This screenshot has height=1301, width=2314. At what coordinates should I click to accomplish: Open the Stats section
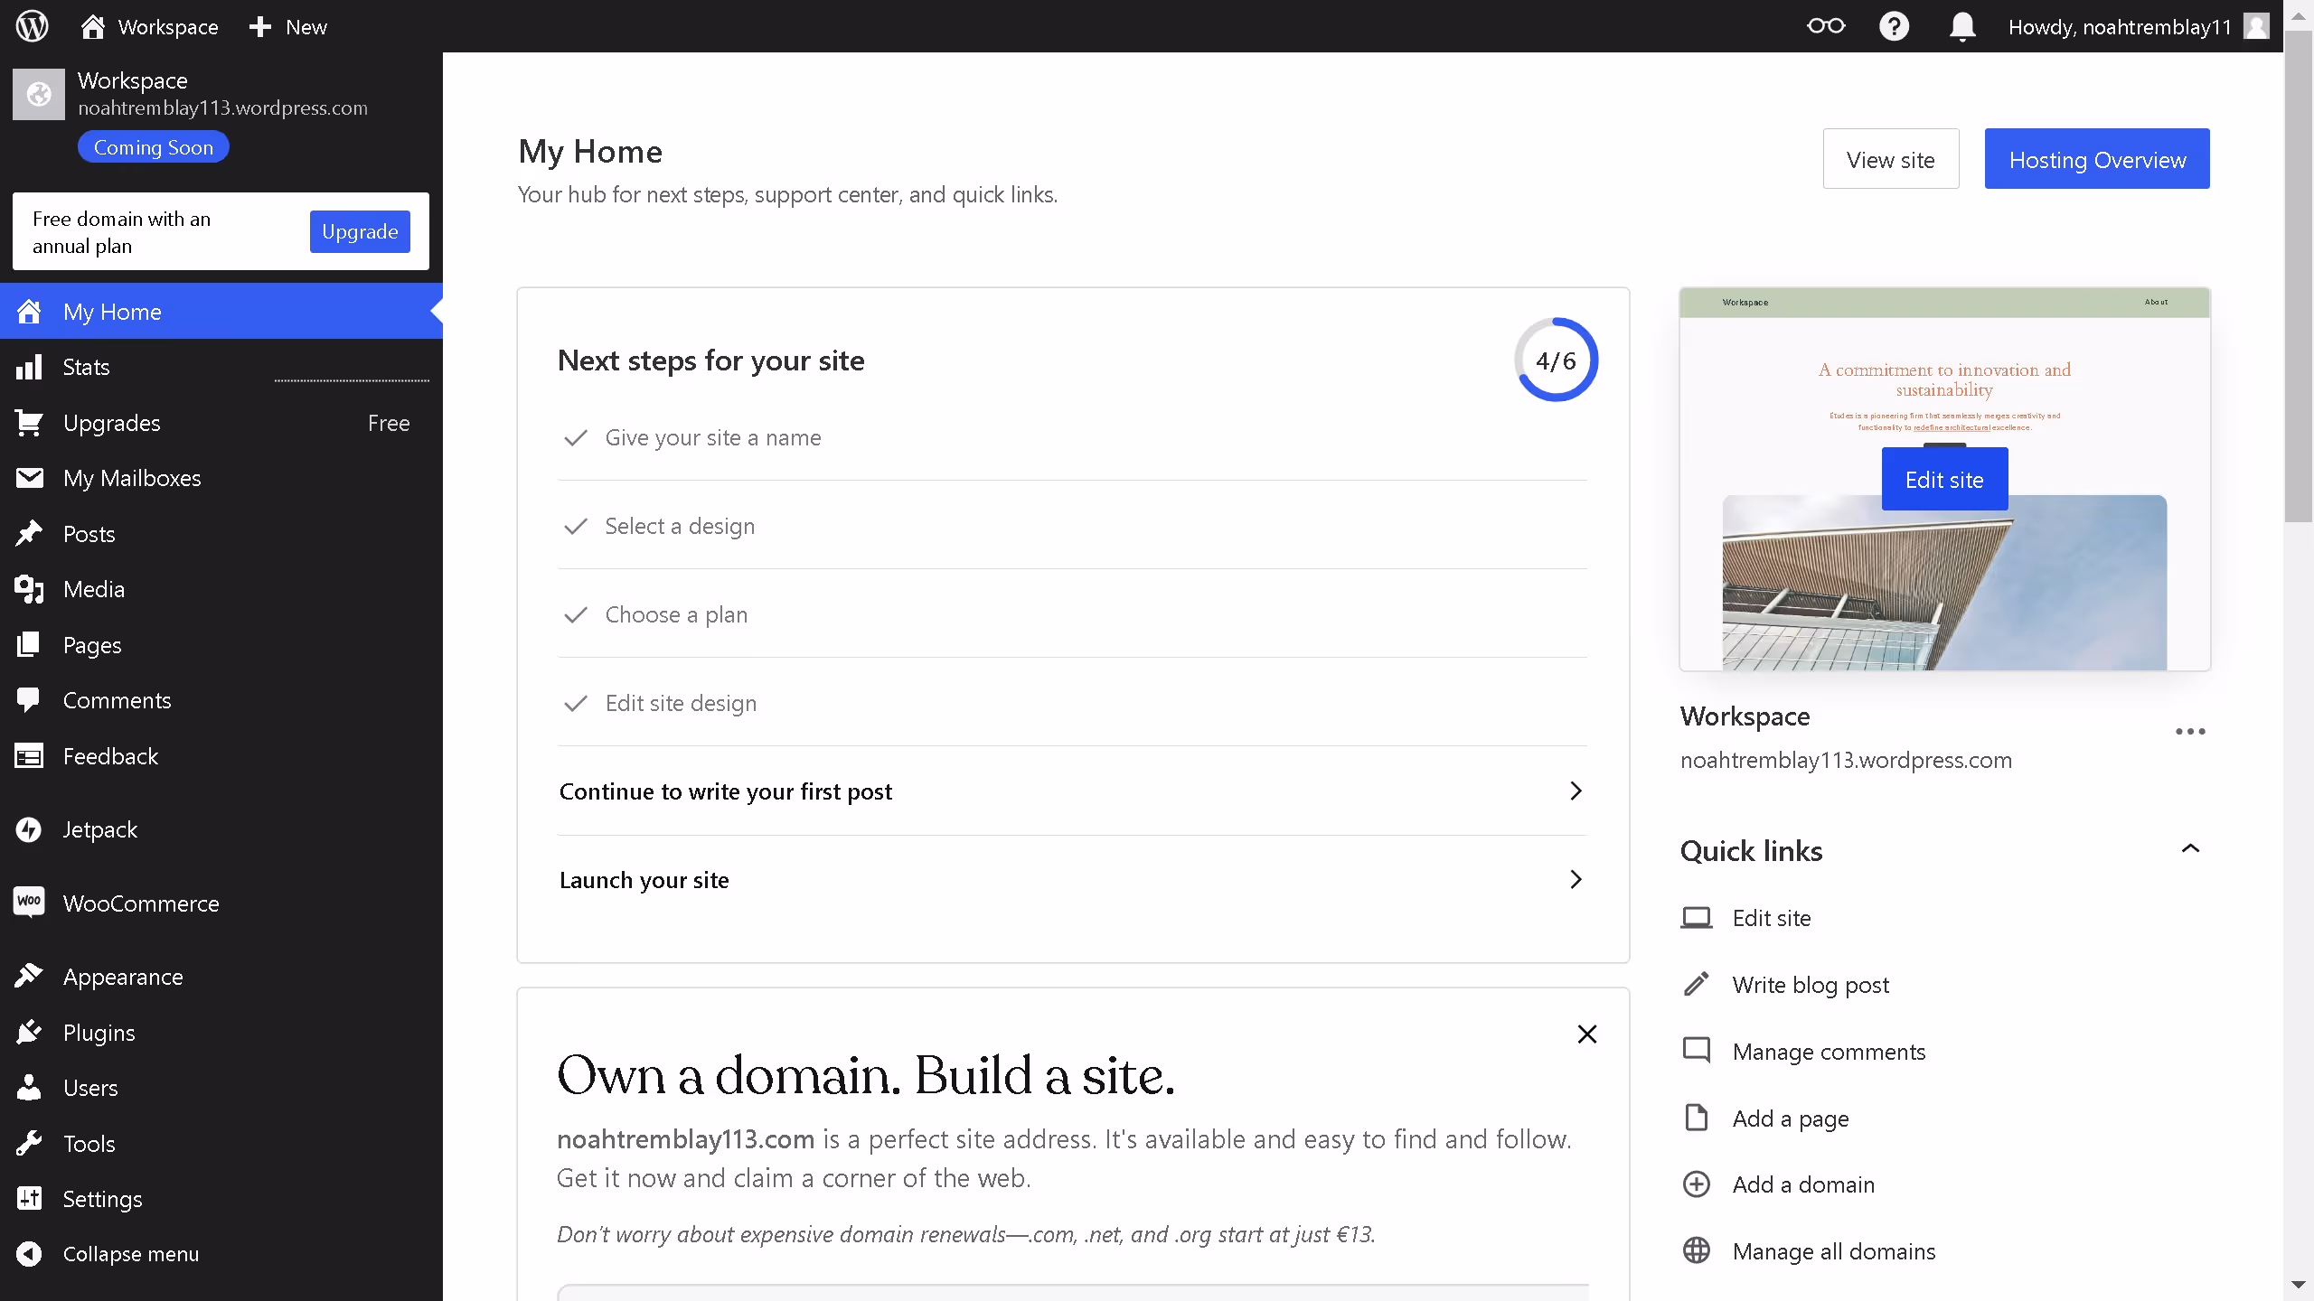click(x=87, y=367)
